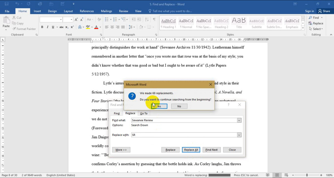Switch to Print Layout view
334x178 pixels.
(x=277, y=175)
